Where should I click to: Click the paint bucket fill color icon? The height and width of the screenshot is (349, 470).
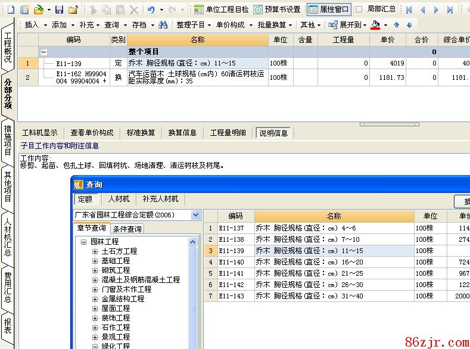coord(375,25)
